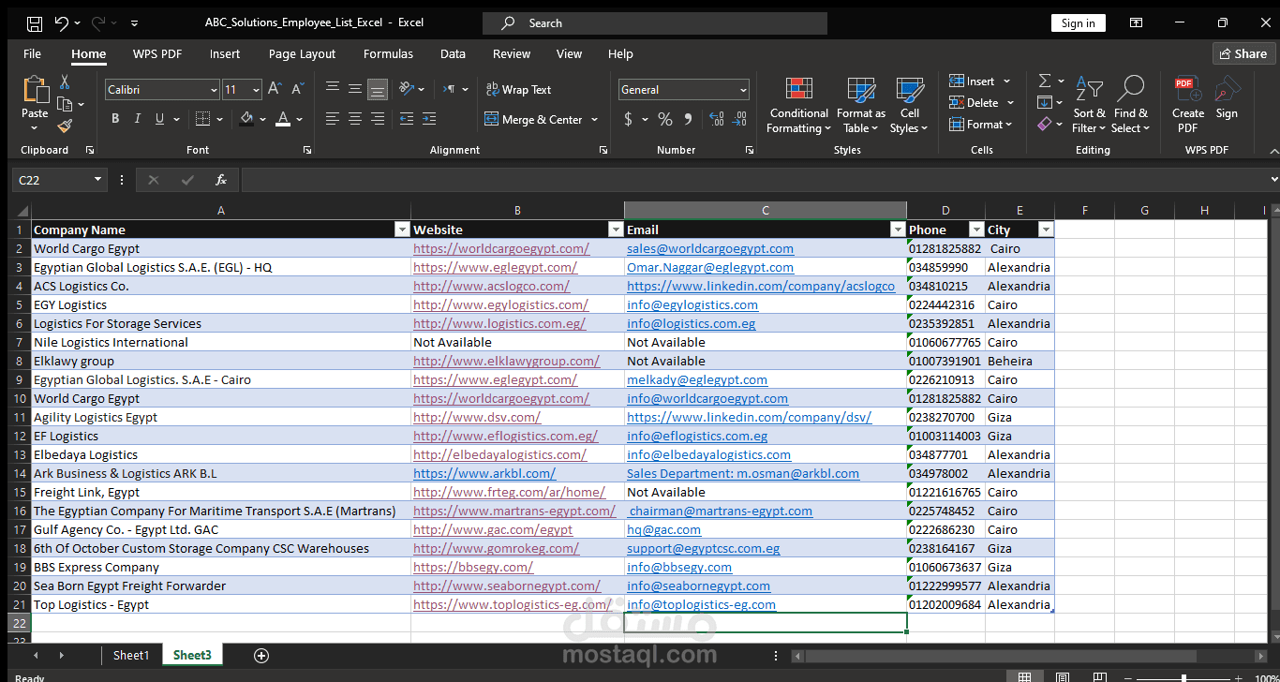Viewport: 1280px width, 682px height.
Task: Open Format as Table
Action: tap(860, 105)
